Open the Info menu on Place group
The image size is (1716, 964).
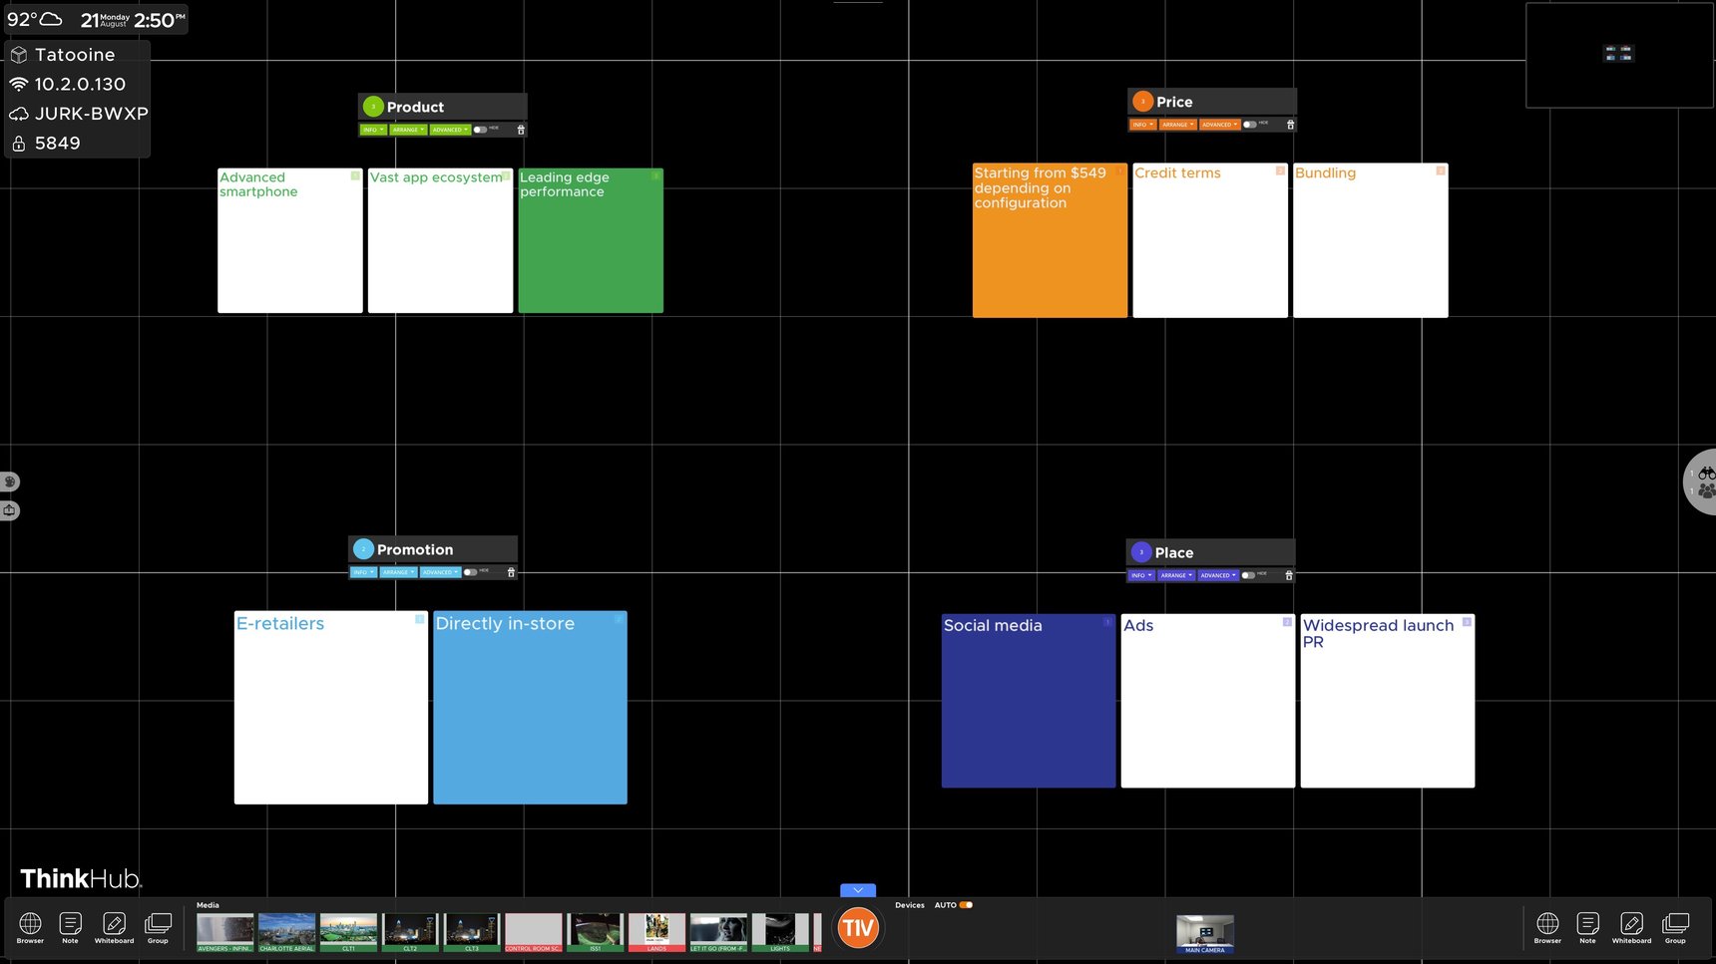(1141, 575)
